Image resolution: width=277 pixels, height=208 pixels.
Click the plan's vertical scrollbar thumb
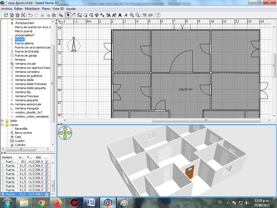(274, 66)
